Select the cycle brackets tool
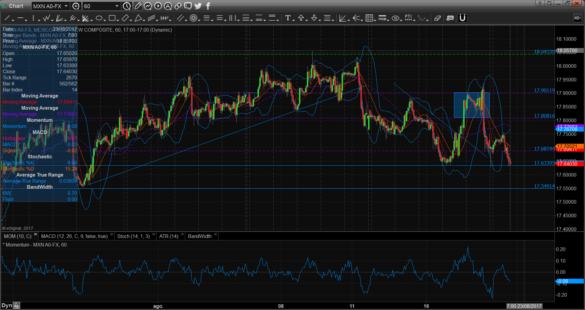Screen dimensions: 585x310 [x=164, y=18]
